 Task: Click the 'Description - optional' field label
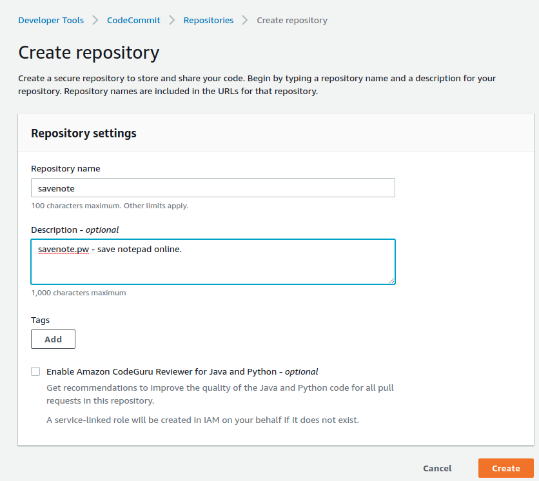pyautogui.click(x=75, y=230)
